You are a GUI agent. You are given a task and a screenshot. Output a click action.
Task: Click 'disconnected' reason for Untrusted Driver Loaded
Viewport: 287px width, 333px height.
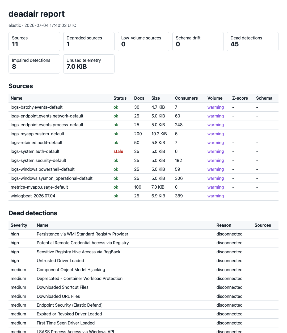tap(230, 261)
